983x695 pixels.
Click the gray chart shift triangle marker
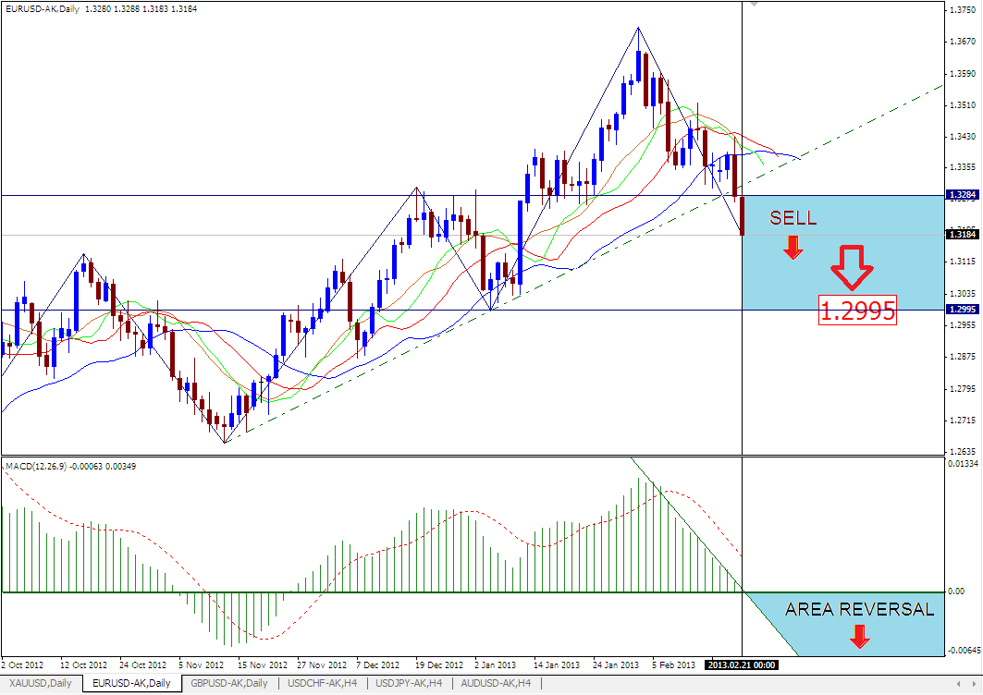coord(752,5)
